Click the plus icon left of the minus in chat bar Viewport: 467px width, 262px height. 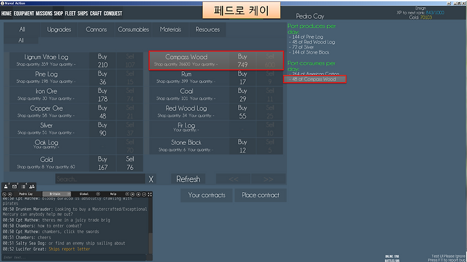click(x=139, y=194)
